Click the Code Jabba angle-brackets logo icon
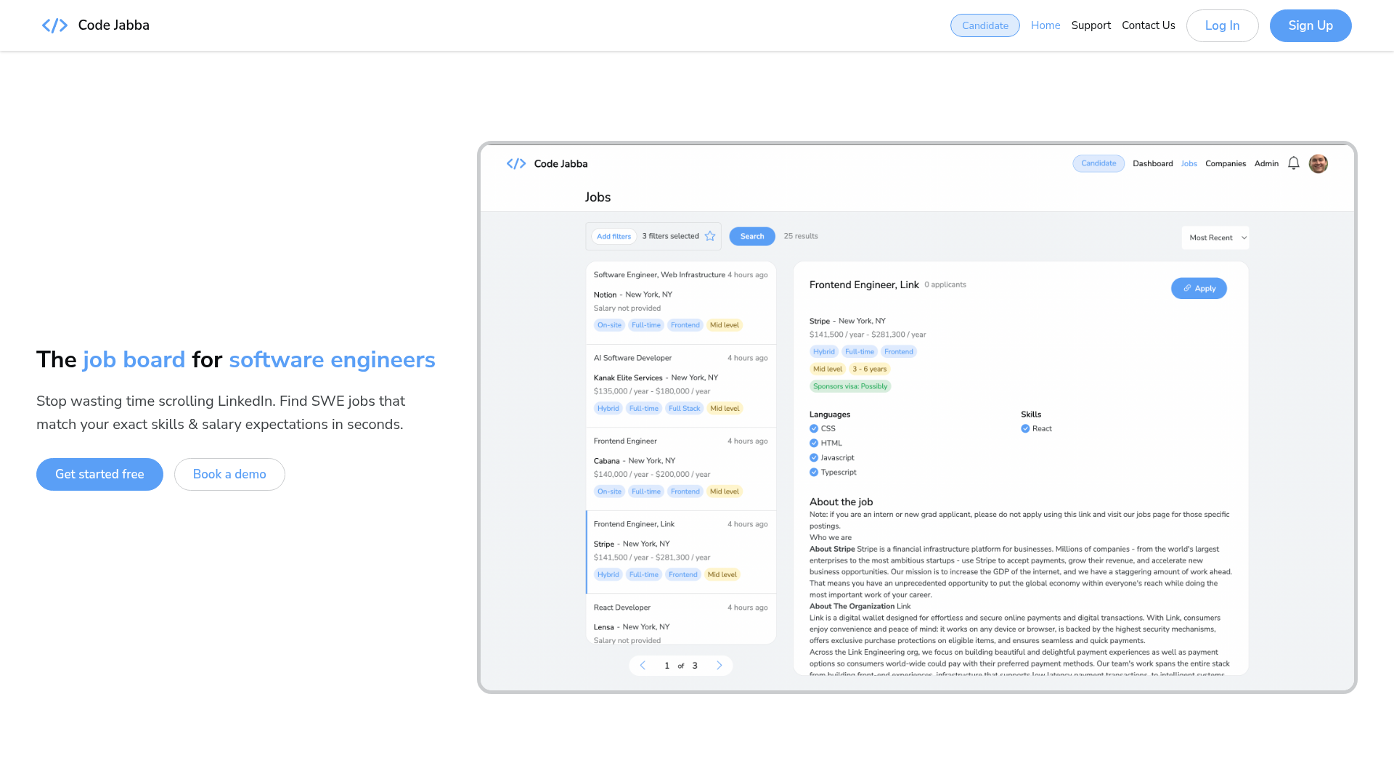 point(54,25)
